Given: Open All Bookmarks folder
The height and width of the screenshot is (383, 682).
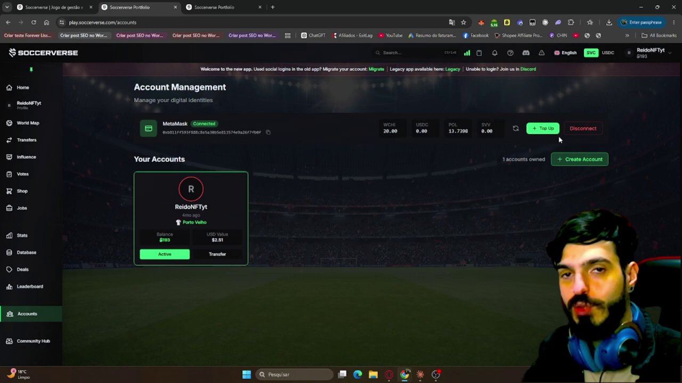Looking at the screenshot, I should (659, 36).
